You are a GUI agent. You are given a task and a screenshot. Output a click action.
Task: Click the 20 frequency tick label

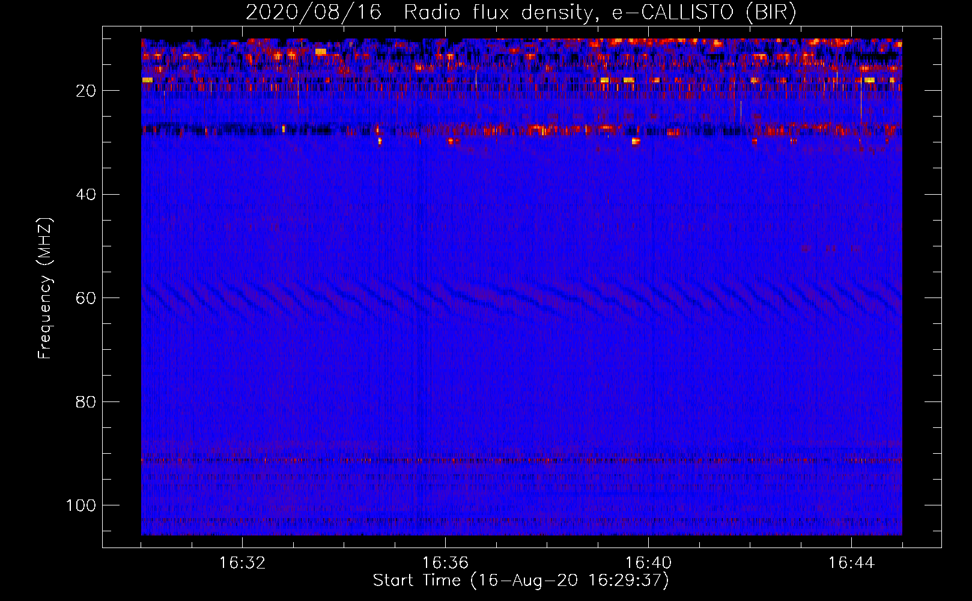pyautogui.click(x=86, y=91)
